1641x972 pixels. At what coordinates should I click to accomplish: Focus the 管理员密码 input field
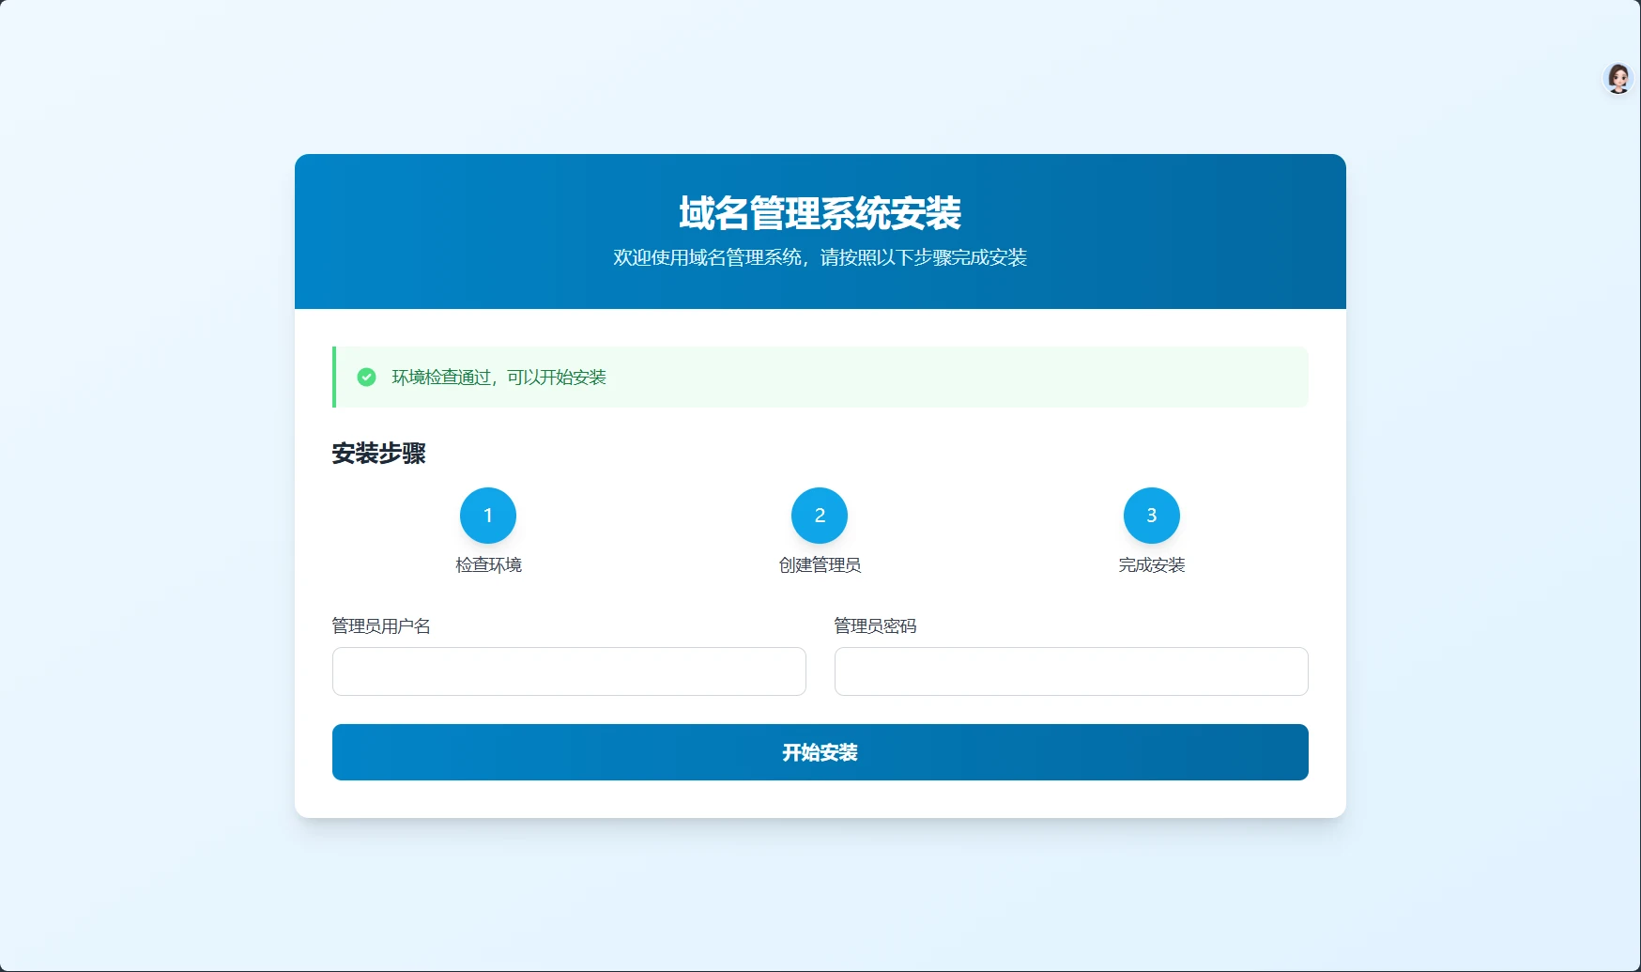click(x=1071, y=671)
